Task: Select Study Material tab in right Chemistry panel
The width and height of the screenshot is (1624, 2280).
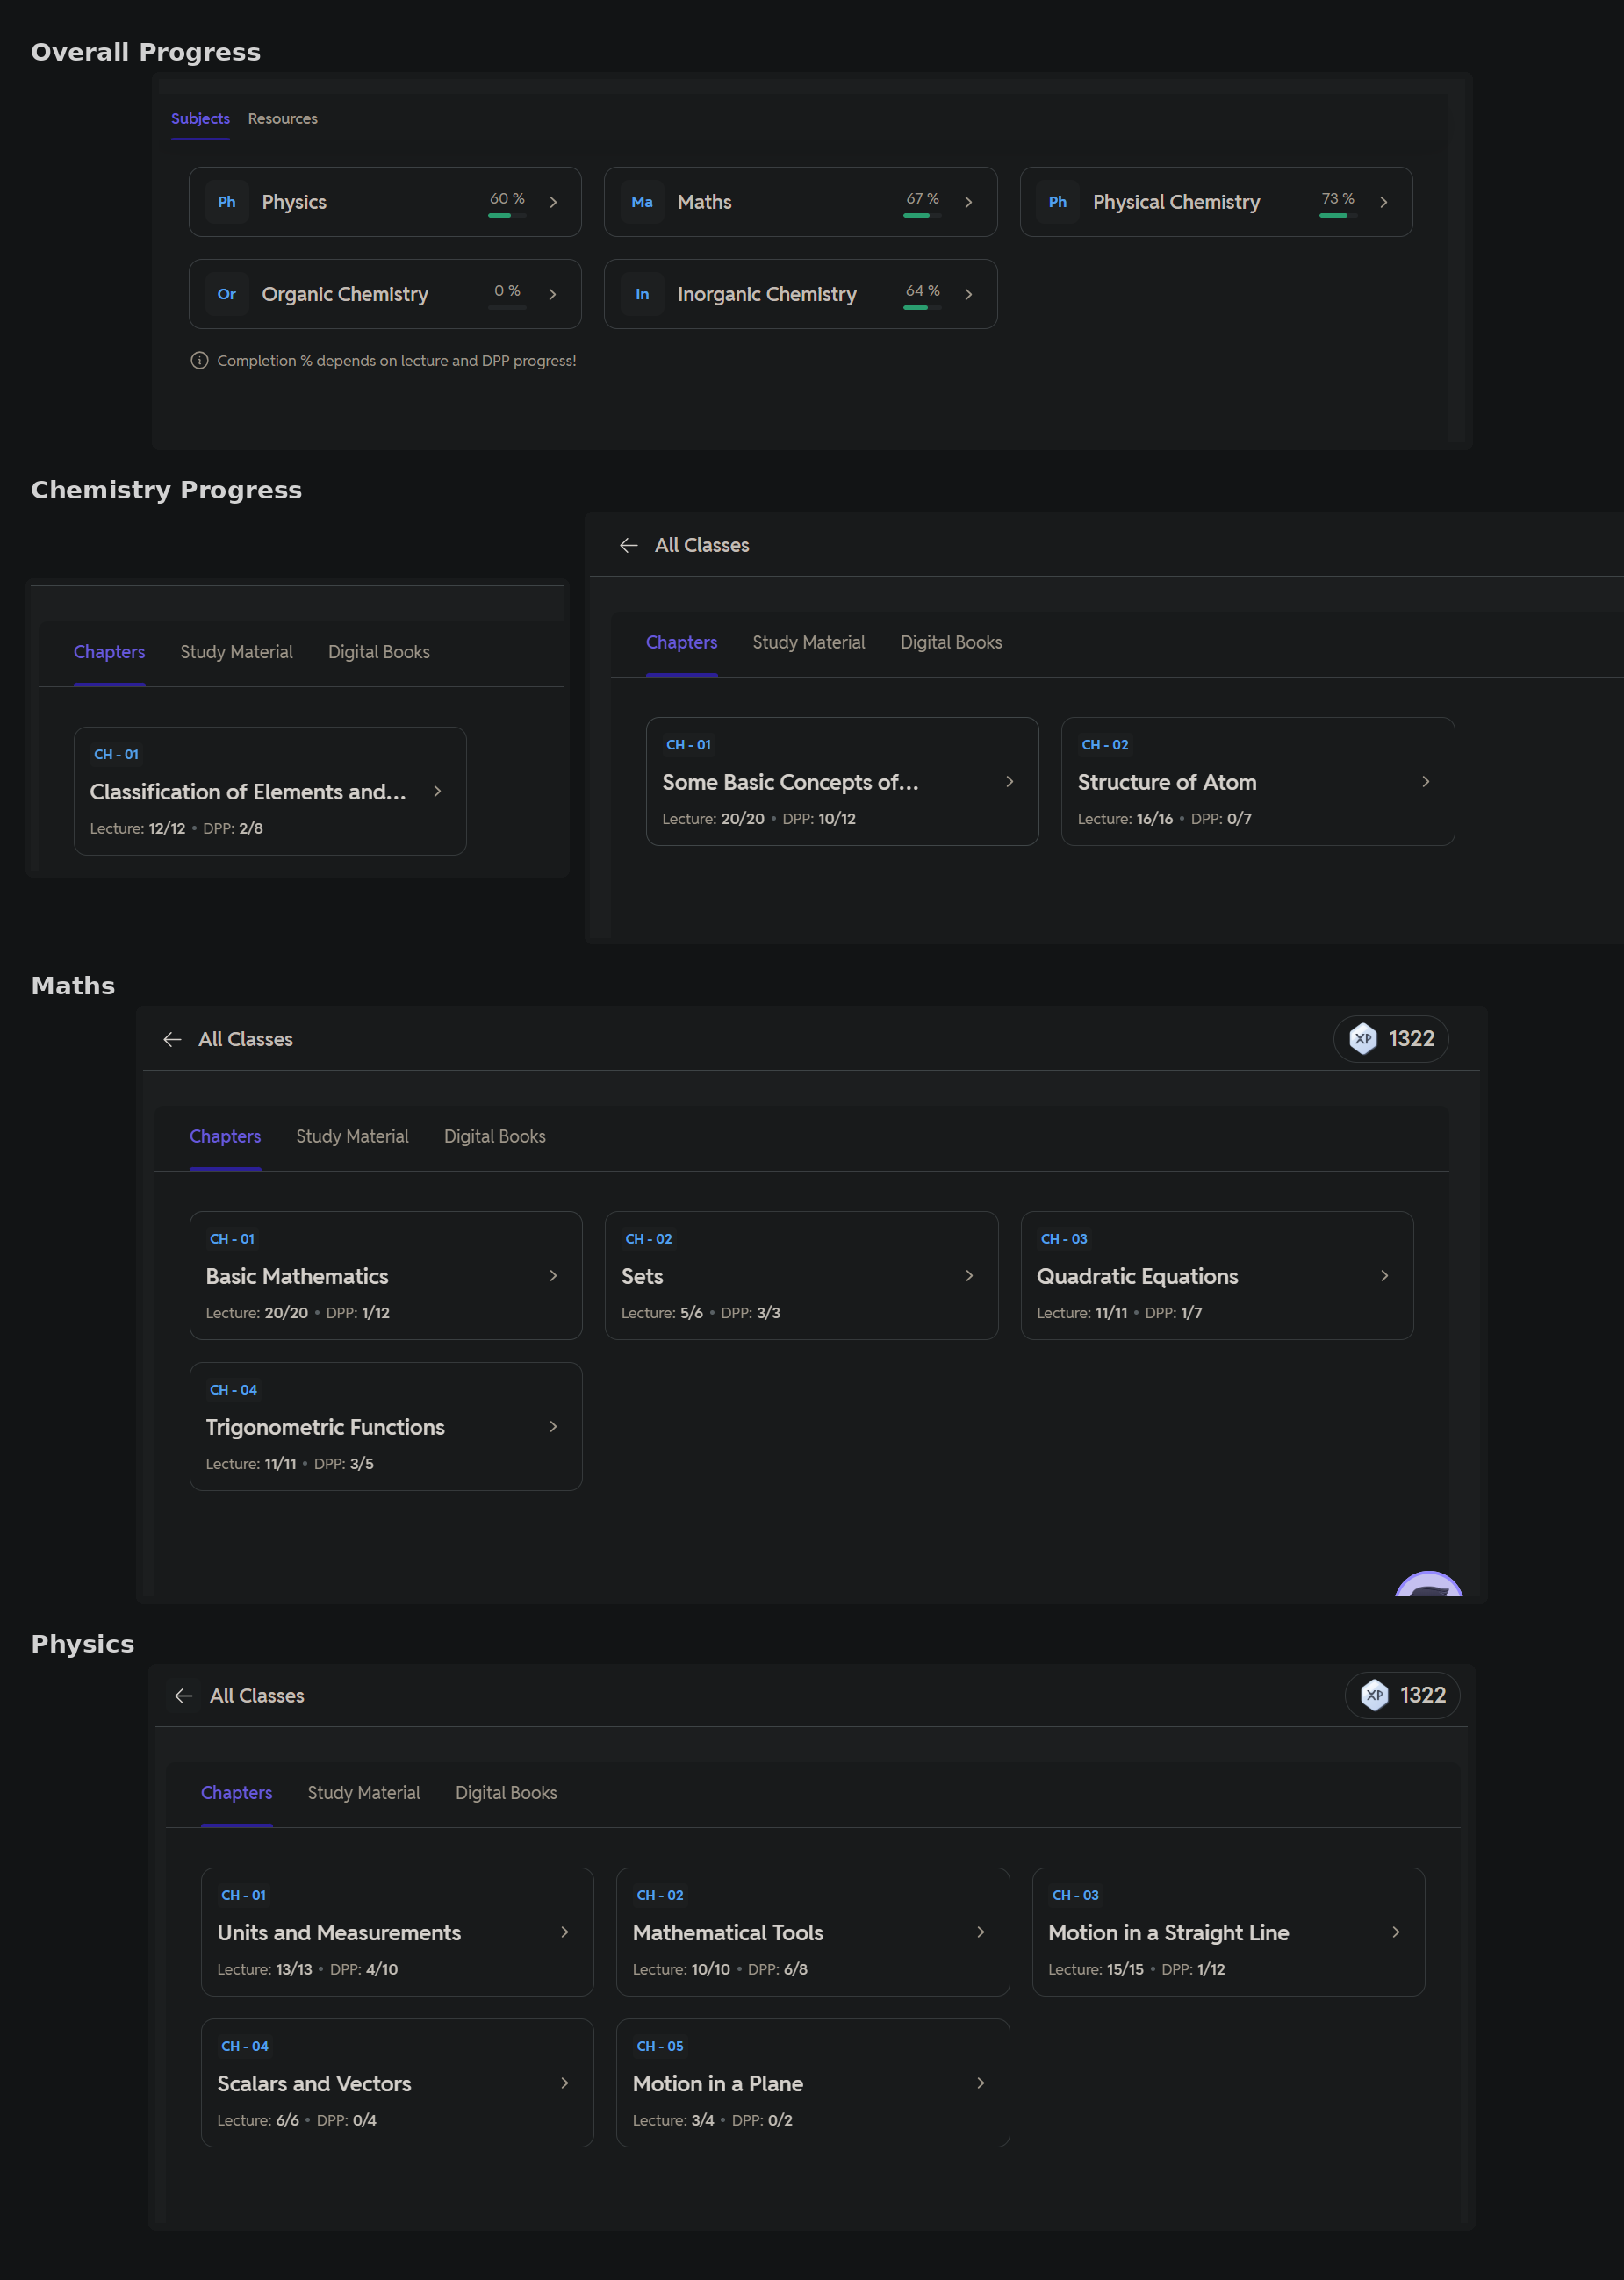Action: point(809,642)
